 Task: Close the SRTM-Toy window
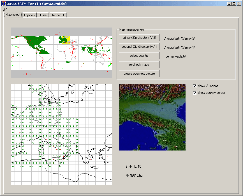click(x=239, y=4)
